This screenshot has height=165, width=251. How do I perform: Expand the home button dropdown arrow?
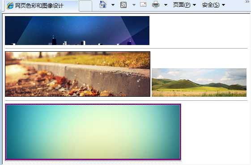(x=113, y=5)
